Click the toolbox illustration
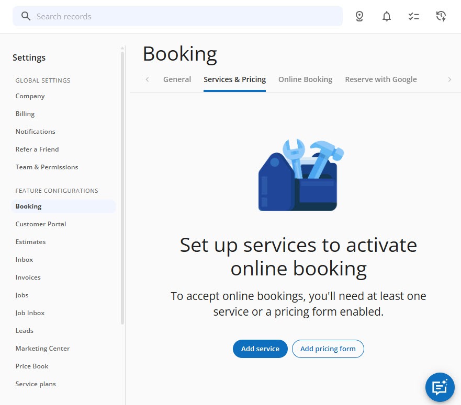The width and height of the screenshot is (461, 405). [301, 175]
